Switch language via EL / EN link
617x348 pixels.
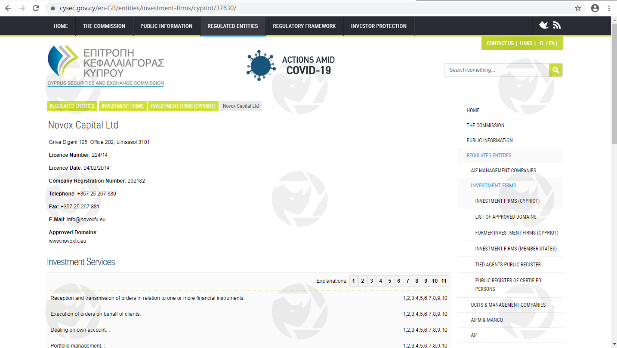tap(547, 43)
